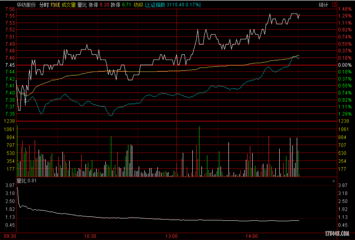Click the 13:00 time axis label

[171, 236]
